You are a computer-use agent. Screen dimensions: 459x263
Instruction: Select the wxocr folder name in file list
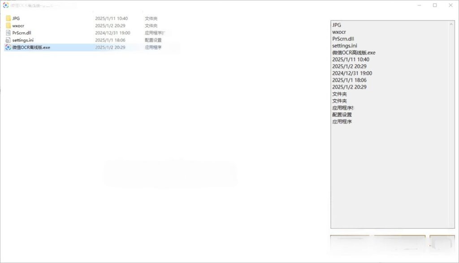(x=18, y=25)
